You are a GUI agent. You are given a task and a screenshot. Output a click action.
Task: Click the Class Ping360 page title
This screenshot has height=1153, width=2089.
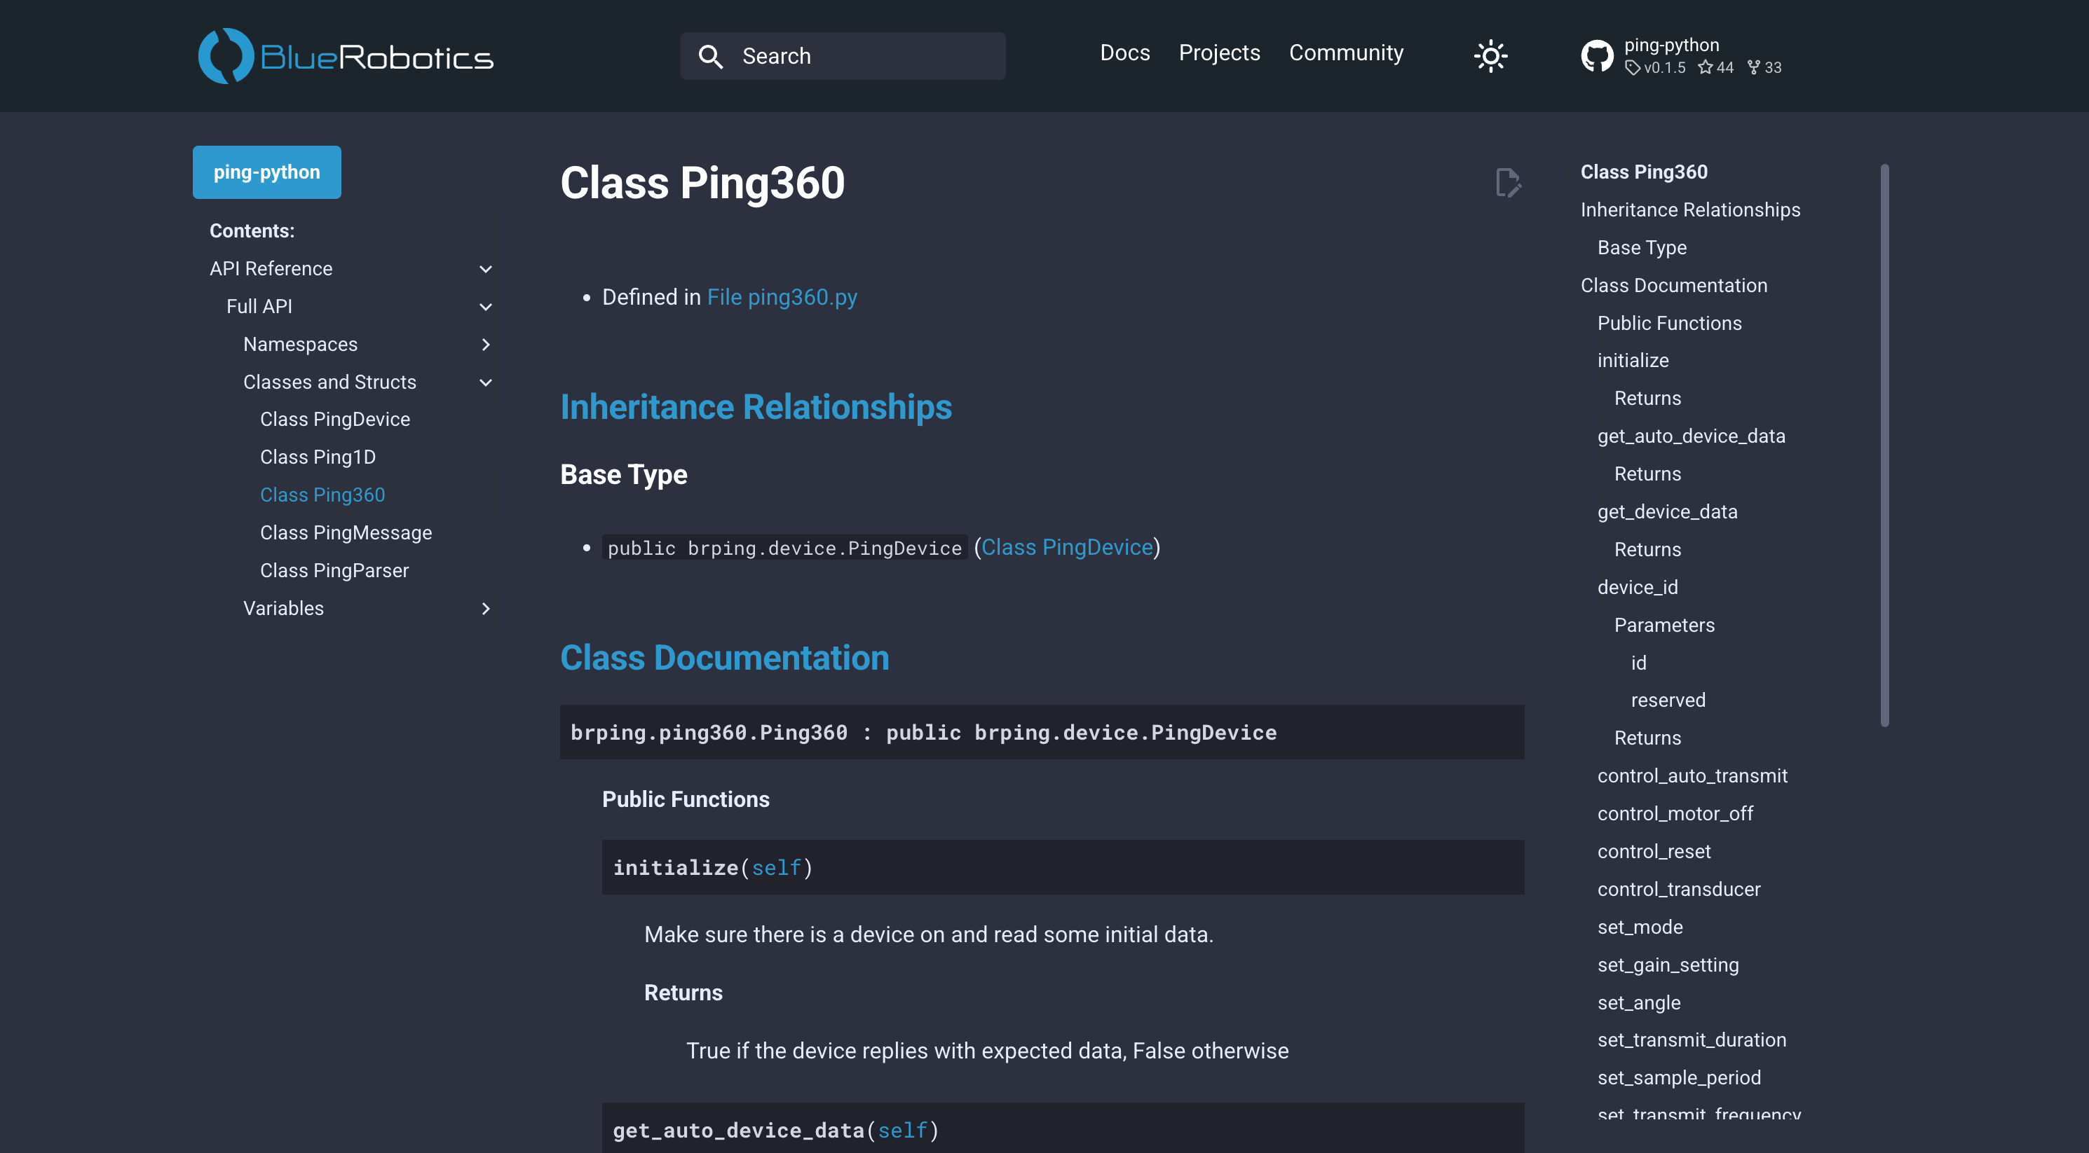[x=702, y=183]
